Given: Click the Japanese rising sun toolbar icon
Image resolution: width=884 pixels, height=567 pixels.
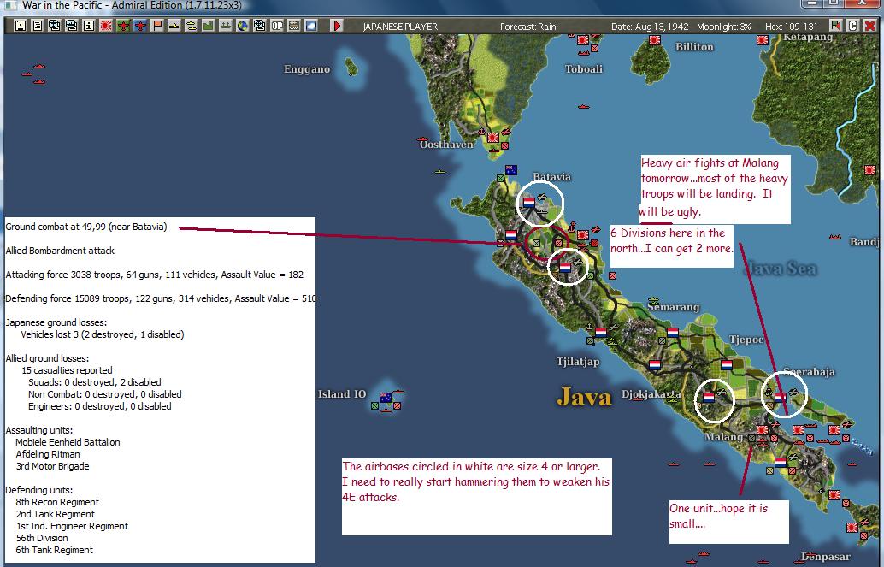Looking at the screenshot, I should tap(105, 26).
